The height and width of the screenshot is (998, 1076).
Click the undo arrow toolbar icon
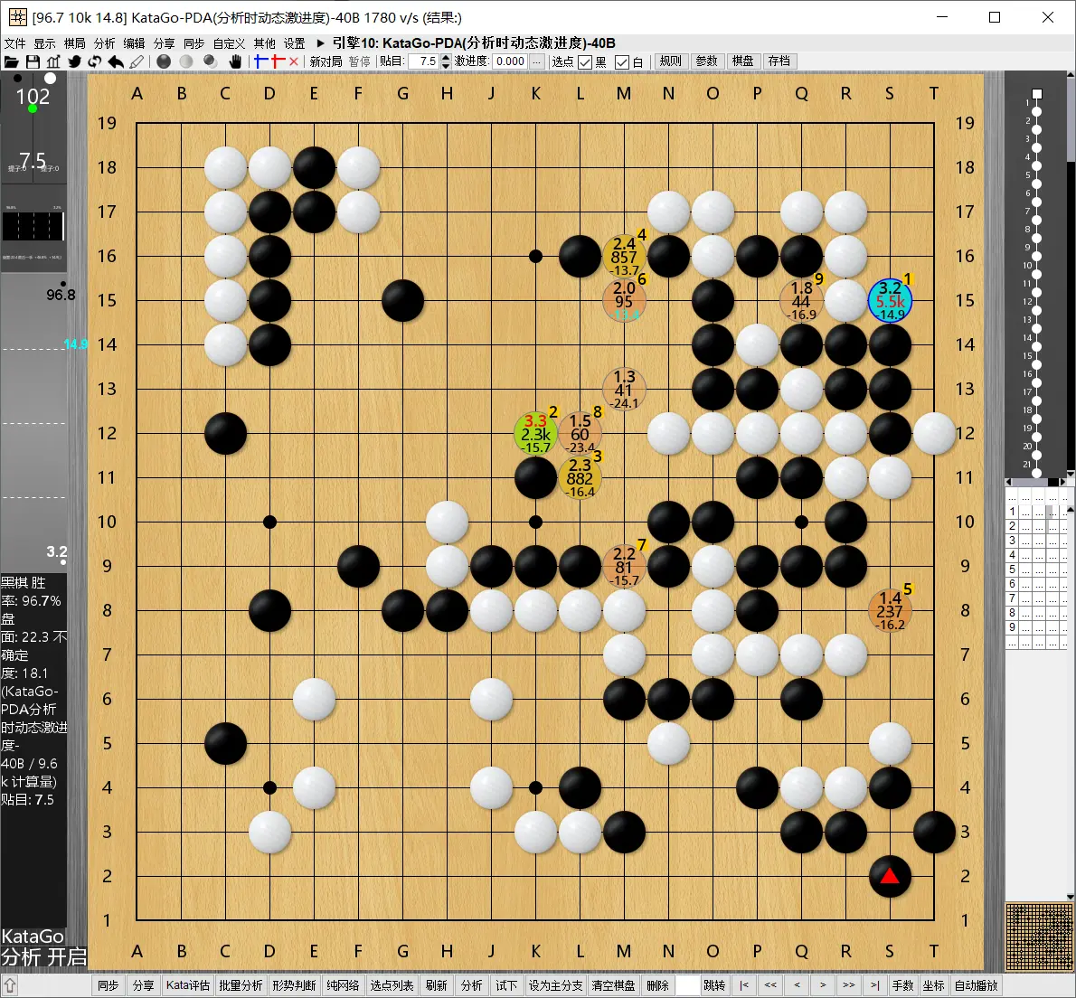point(116,61)
